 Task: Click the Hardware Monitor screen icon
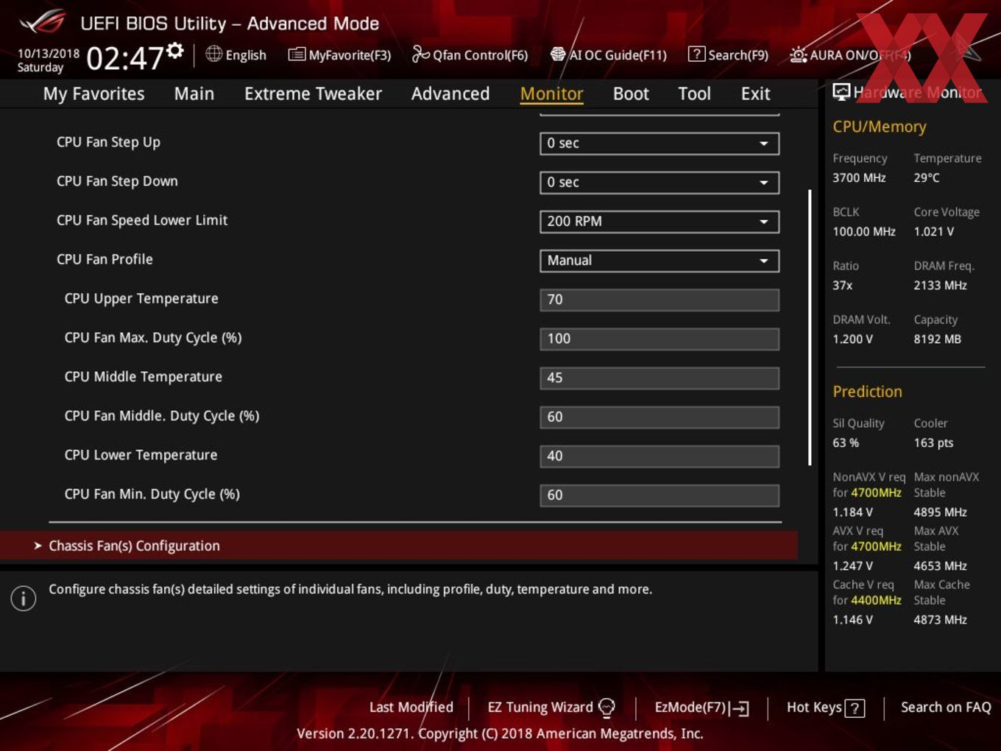[x=841, y=91]
